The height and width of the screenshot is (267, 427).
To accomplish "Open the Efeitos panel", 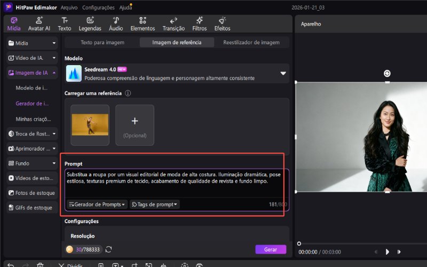I will click(222, 24).
